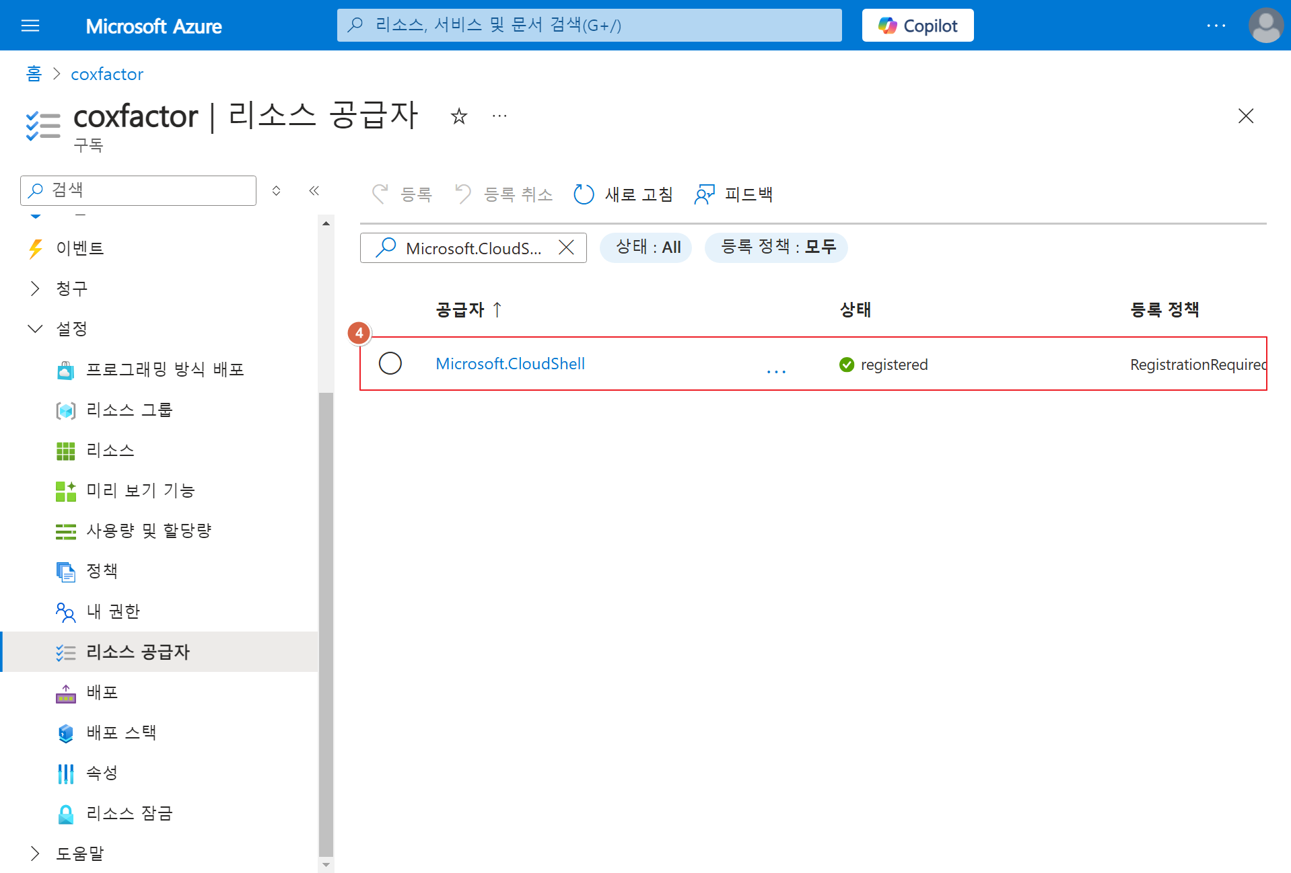Click sidebar scrollbar up arrow
This screenshot has height=873, width=1291.
[326, 223]
